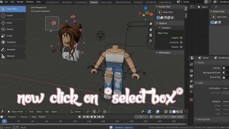The height and width of the screenshot is (129, 229).
Task: Enable the Locations checkbox
Action: (181, 42)
